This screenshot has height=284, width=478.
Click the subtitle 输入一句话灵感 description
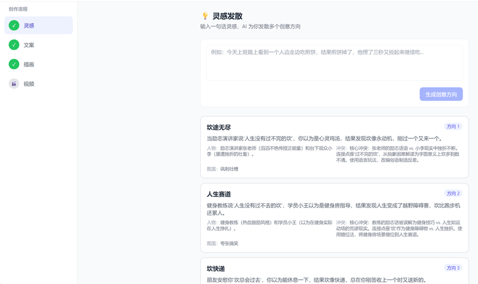250,26
